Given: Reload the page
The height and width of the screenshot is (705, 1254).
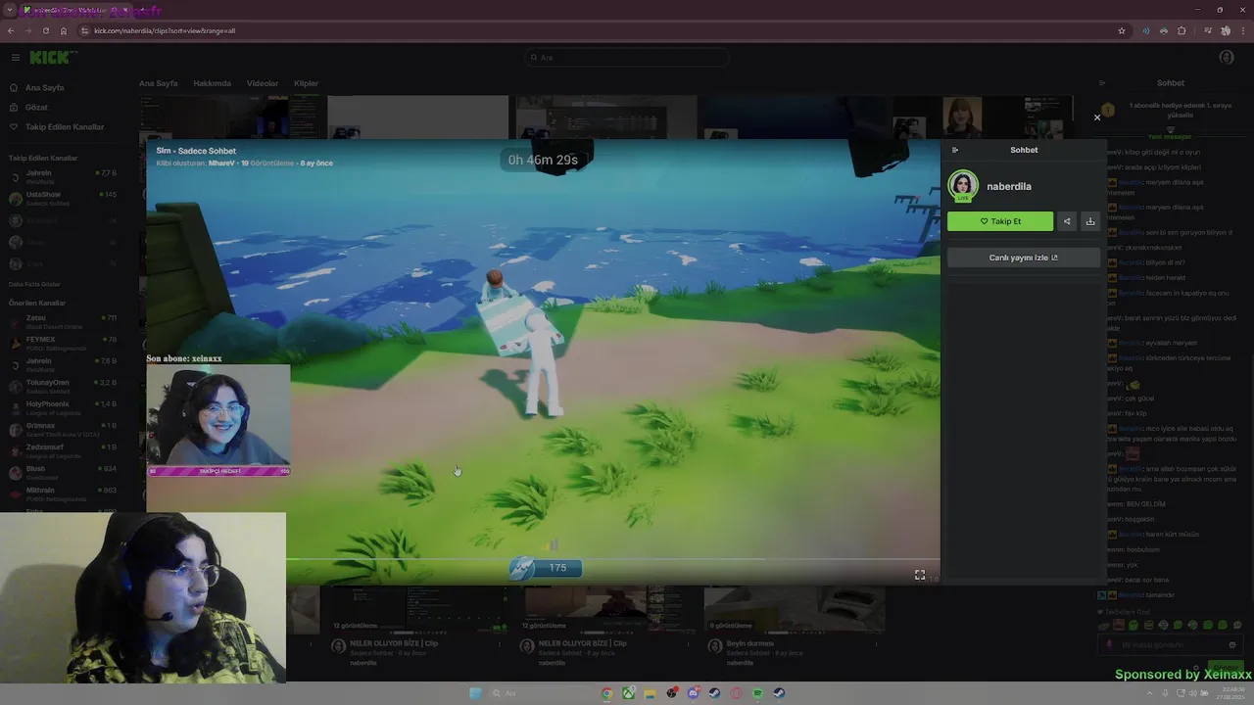Looking at the screenshot, I should pos(45,30).
